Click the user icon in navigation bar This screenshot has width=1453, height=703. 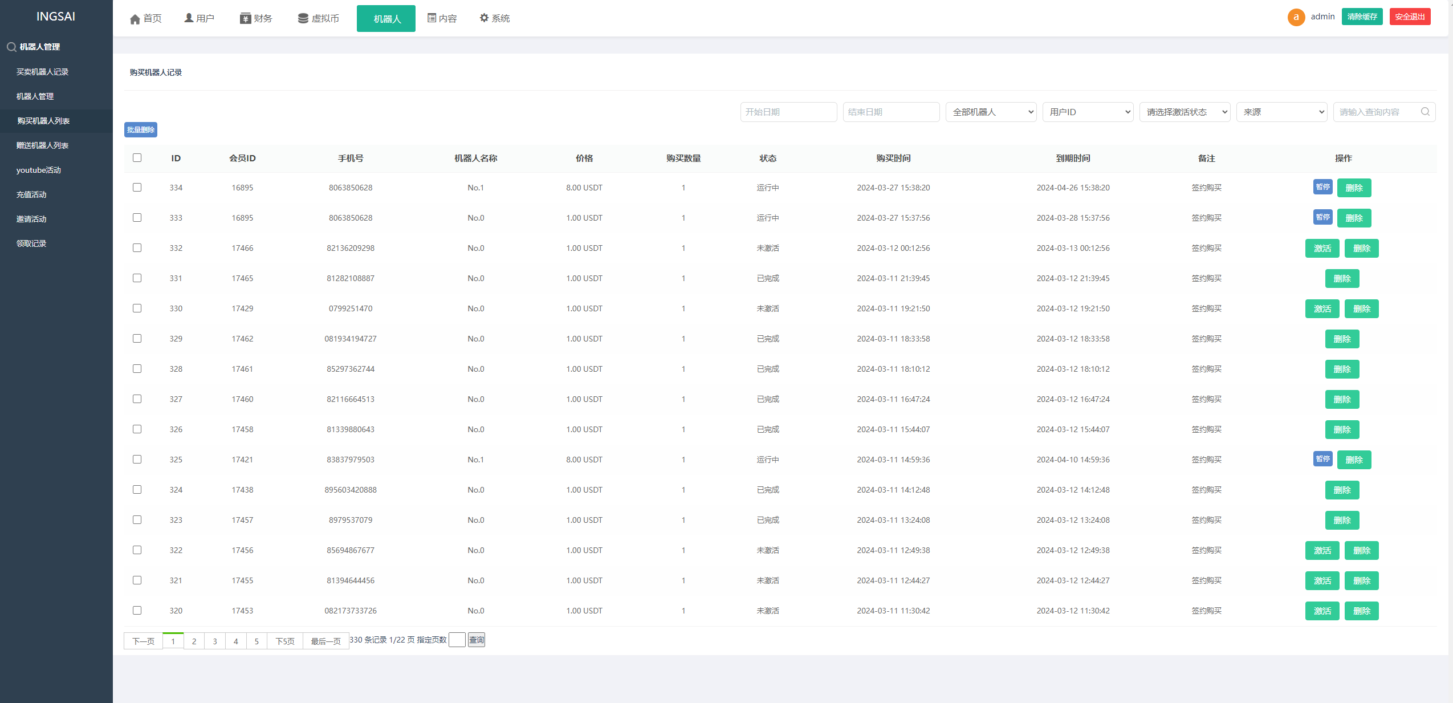coord(189,18)
